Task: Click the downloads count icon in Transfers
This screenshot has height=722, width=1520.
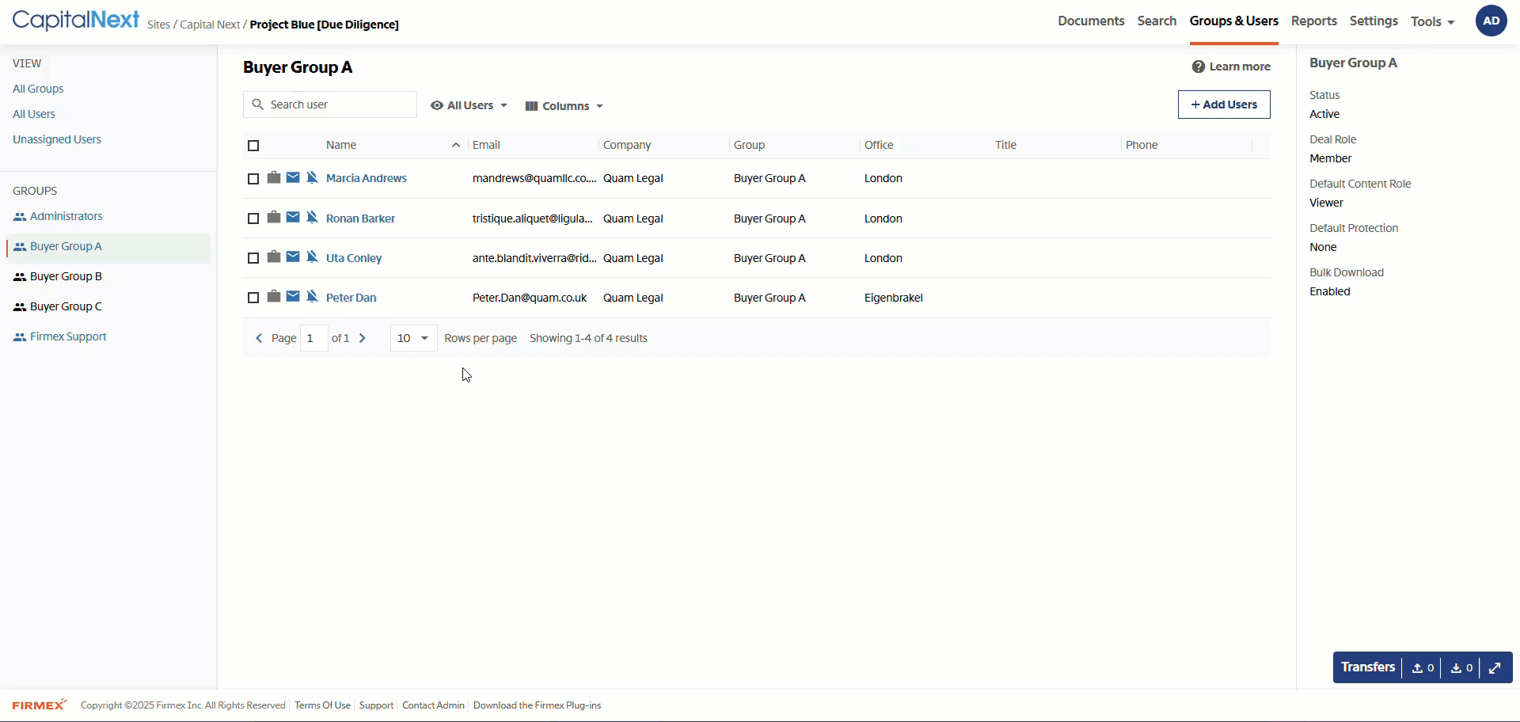Action: click(1461, 667)
